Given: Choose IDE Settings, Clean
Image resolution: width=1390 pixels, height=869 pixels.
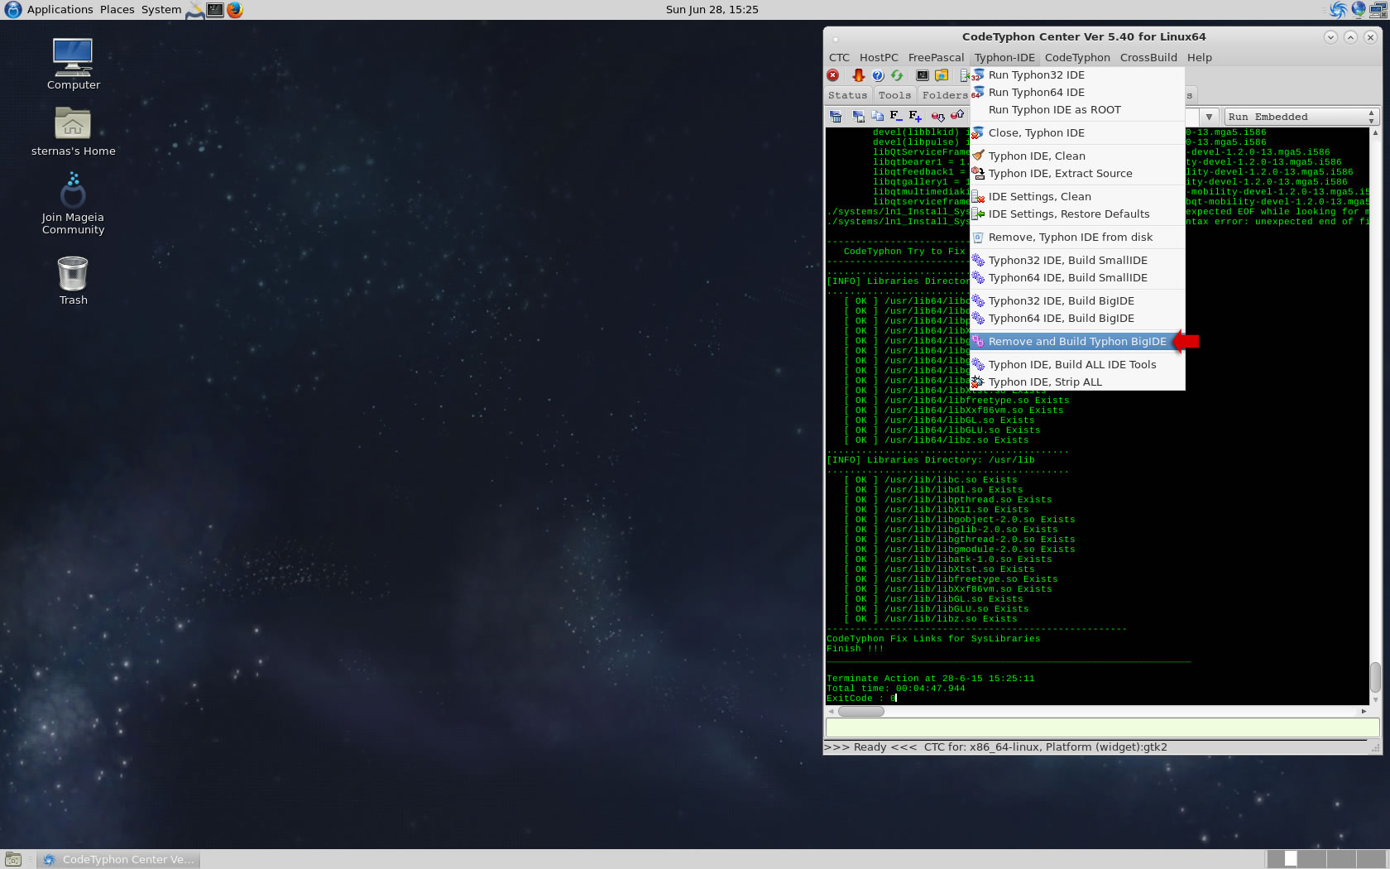Looking at the screenshot, I should 1077,197.
